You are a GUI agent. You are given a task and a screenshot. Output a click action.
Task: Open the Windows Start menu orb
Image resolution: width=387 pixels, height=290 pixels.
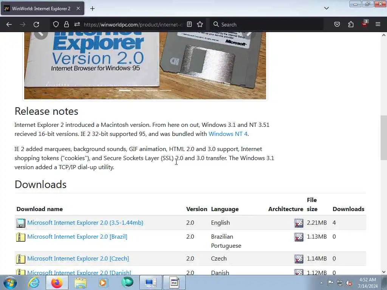coord(10,283)
